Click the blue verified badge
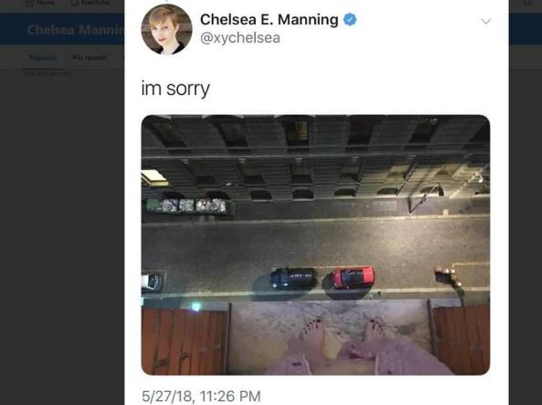Screen dimensions: 542x405 pyautogui.click(x=349, y=20)
